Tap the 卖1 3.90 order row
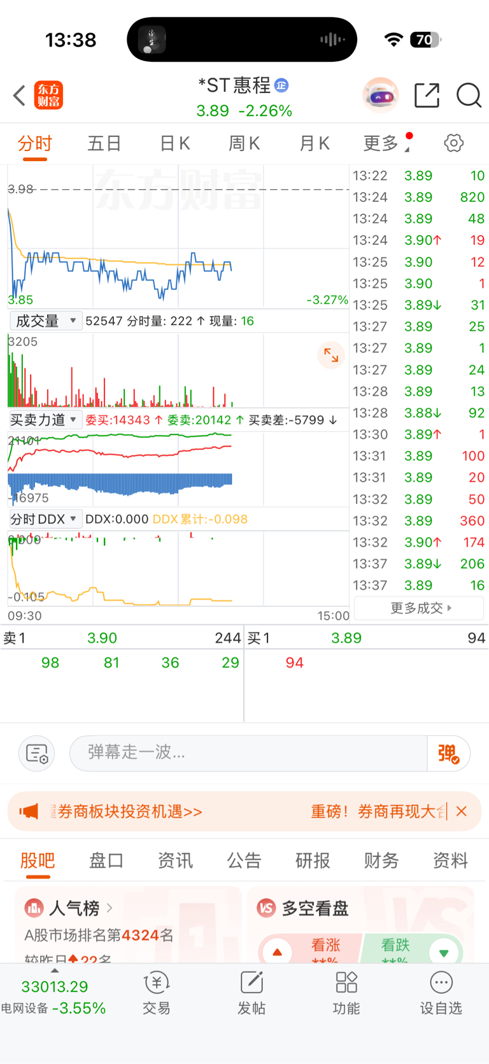 click(x=122, y=638)
